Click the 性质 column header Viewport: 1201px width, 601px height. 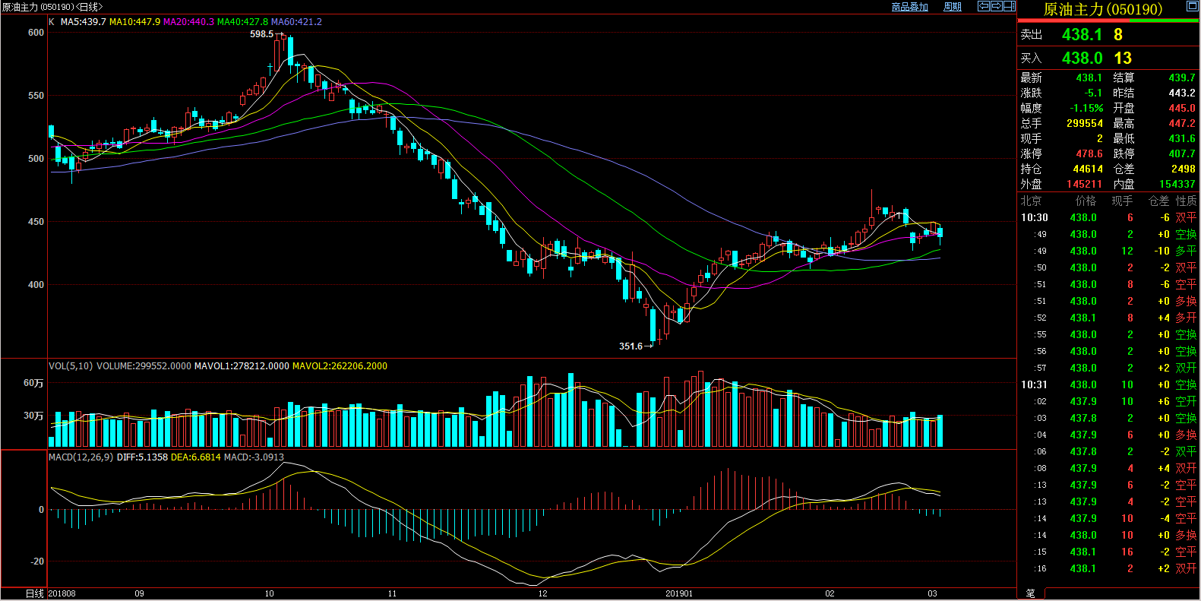click(1187, 201)
